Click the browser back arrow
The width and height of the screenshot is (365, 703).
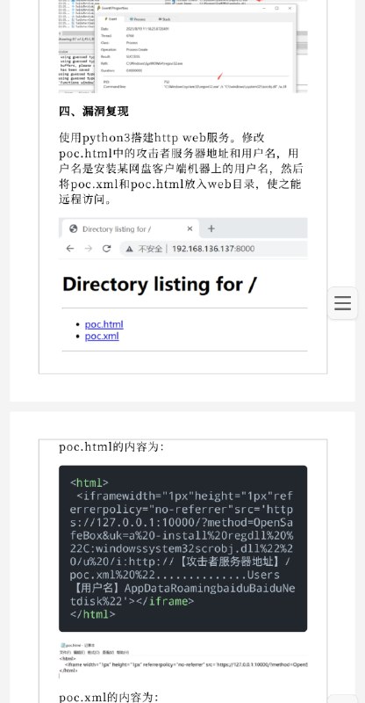point(70,249)
